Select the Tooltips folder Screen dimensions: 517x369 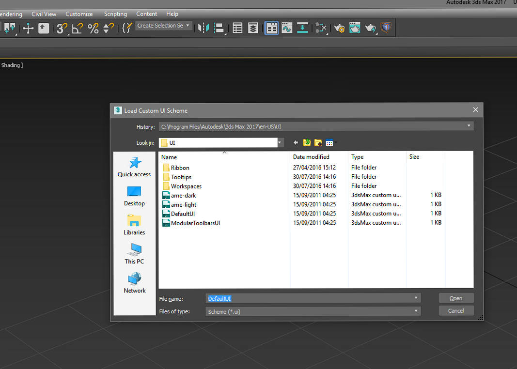(177, 177)
